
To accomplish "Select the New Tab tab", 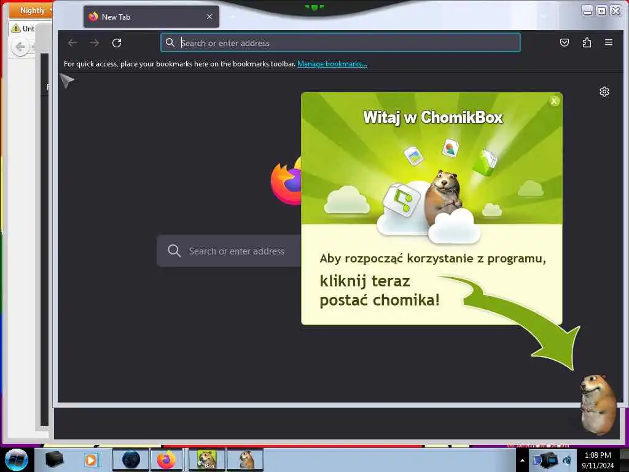I will (x=151, y=17).
